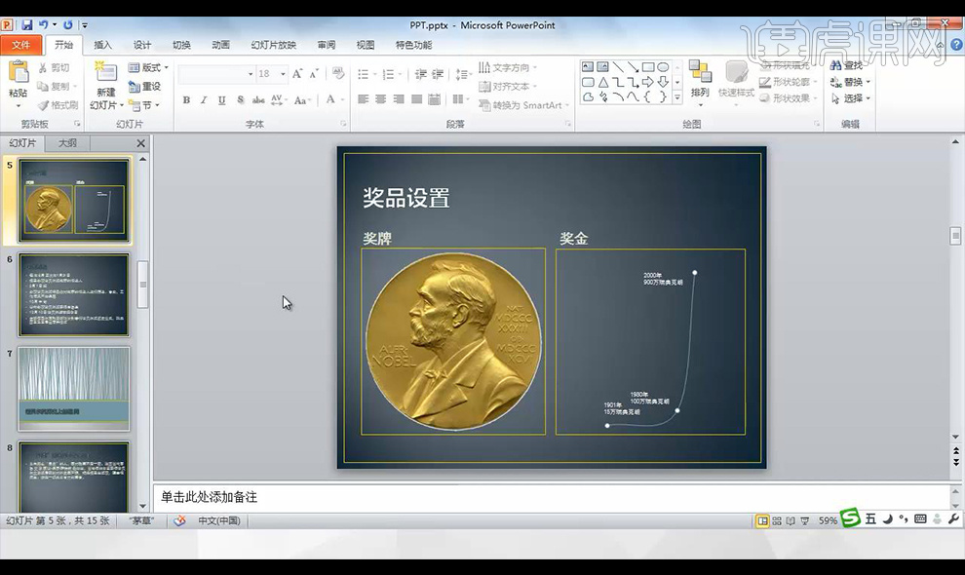The width and height of the screenshot is (965, 575).
Task: Click the Save icon in quick access toolbar
Action: pos(27,25)
